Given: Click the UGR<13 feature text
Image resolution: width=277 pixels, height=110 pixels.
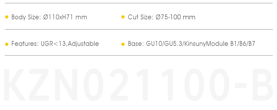Looking at the screenshot, I should click(x=53, y=43).
